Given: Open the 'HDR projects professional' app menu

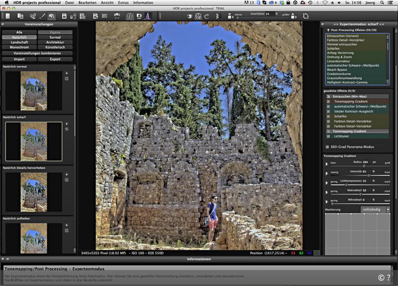Looking at the screenshot, I should 37,3.
